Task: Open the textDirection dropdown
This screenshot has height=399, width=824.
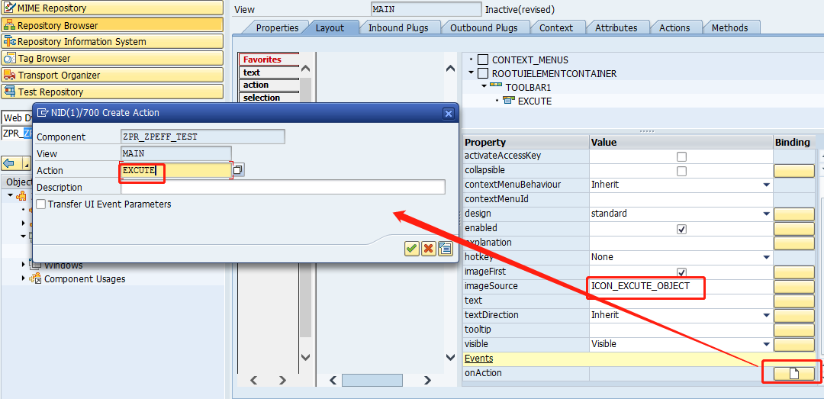Action: [766, 315]
